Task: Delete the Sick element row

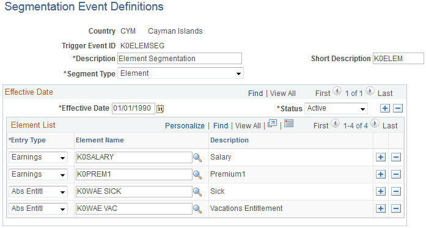Action: 396,191
